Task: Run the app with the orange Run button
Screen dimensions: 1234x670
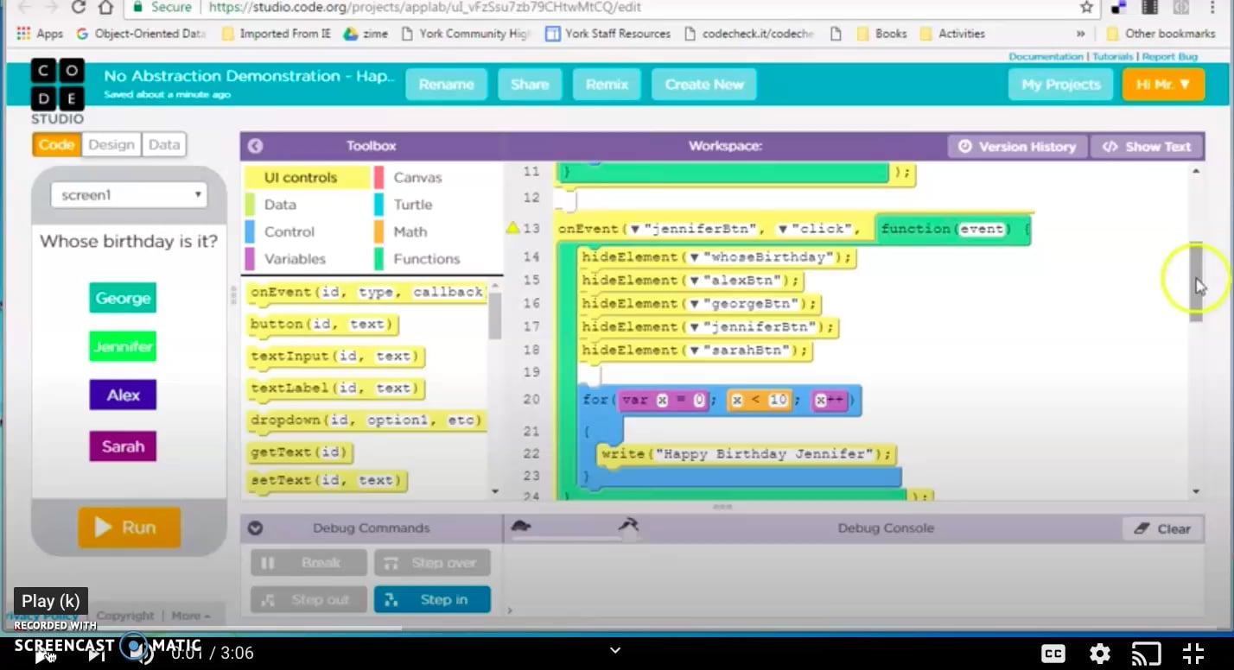Action: [129, 528]
